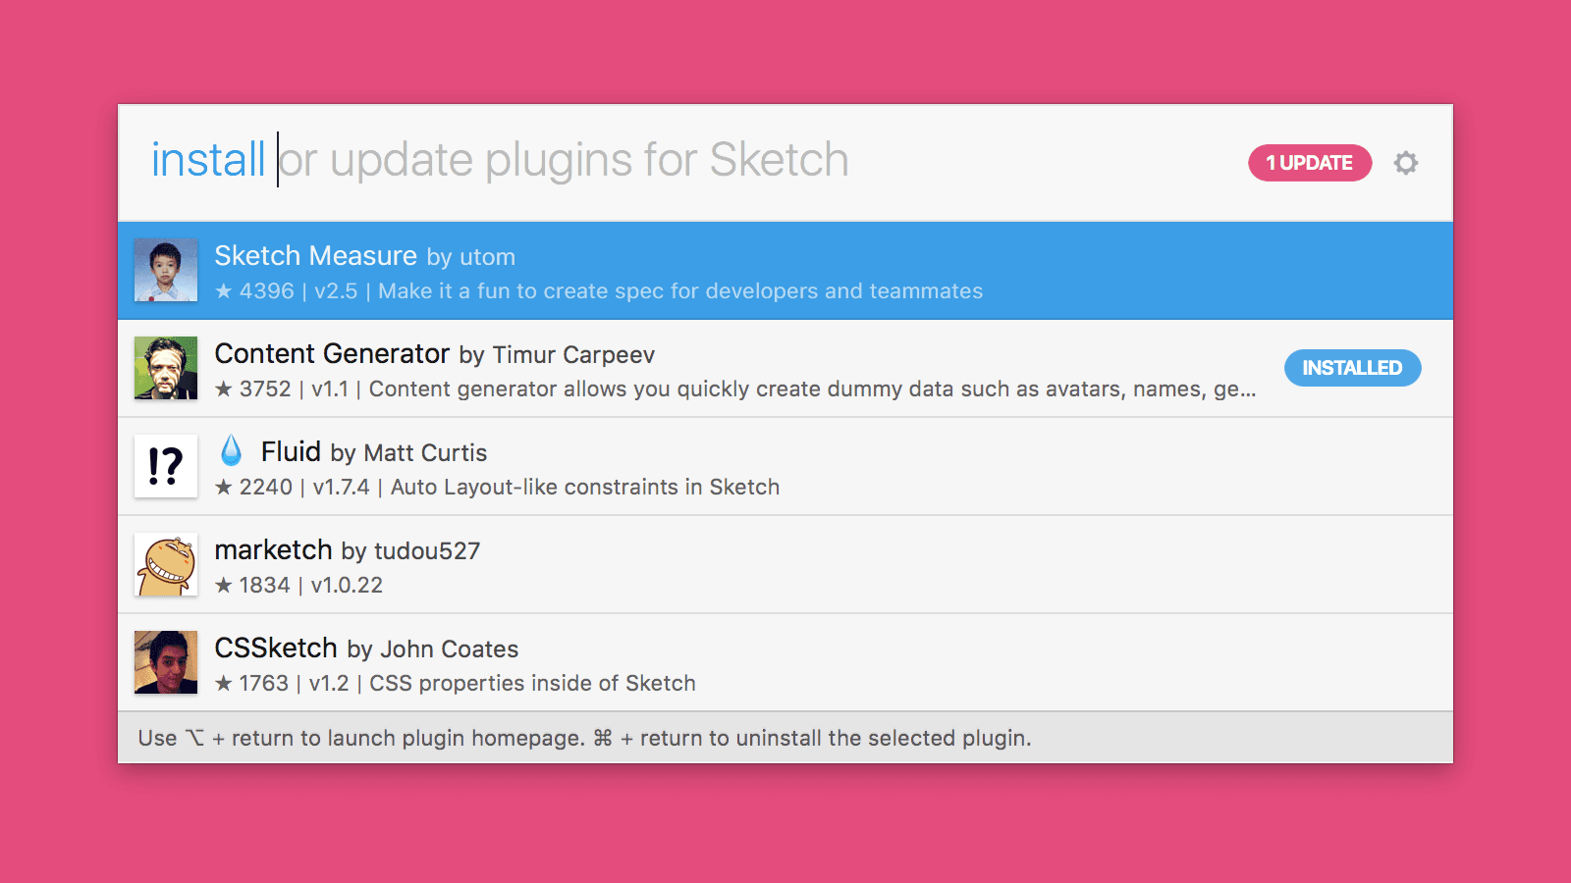Screen dimensions: 1571x883
Task: Select the CSSketch plugin result
Action: 785,663
